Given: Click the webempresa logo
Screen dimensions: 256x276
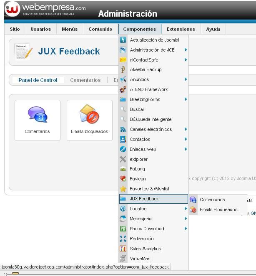Looking at the screenshot, I should [x=45, y=9].
